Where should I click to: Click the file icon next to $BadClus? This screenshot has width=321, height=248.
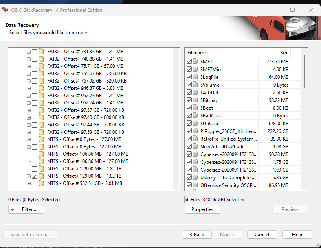196,115
